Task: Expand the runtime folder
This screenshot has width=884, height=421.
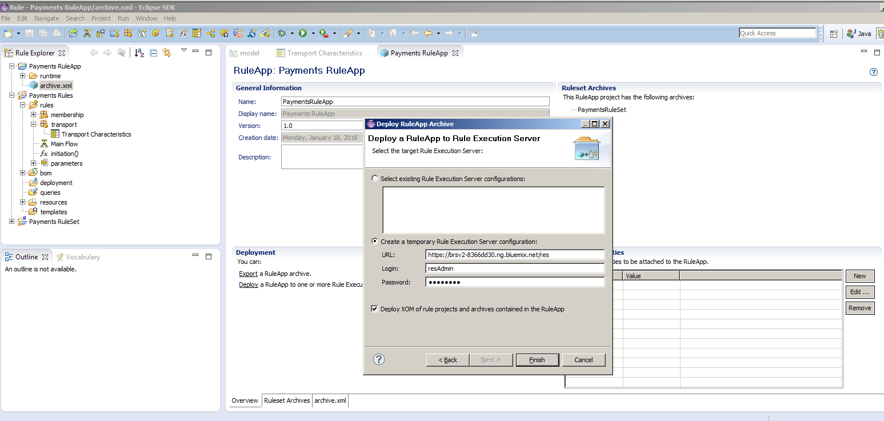Action: (23, 76)
